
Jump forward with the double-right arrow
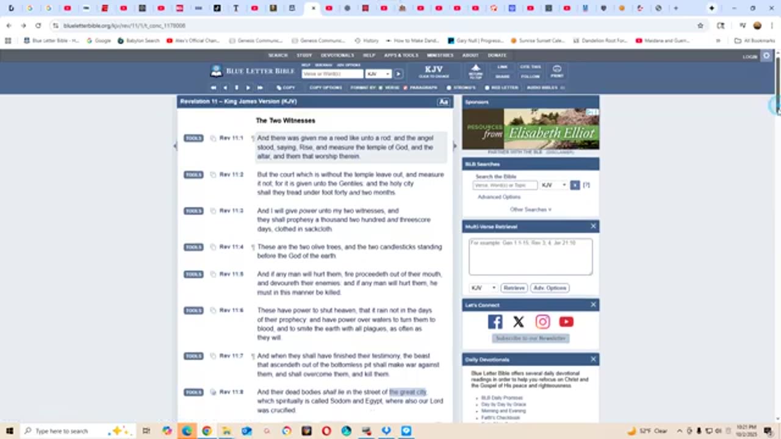(x=259, y=88)
